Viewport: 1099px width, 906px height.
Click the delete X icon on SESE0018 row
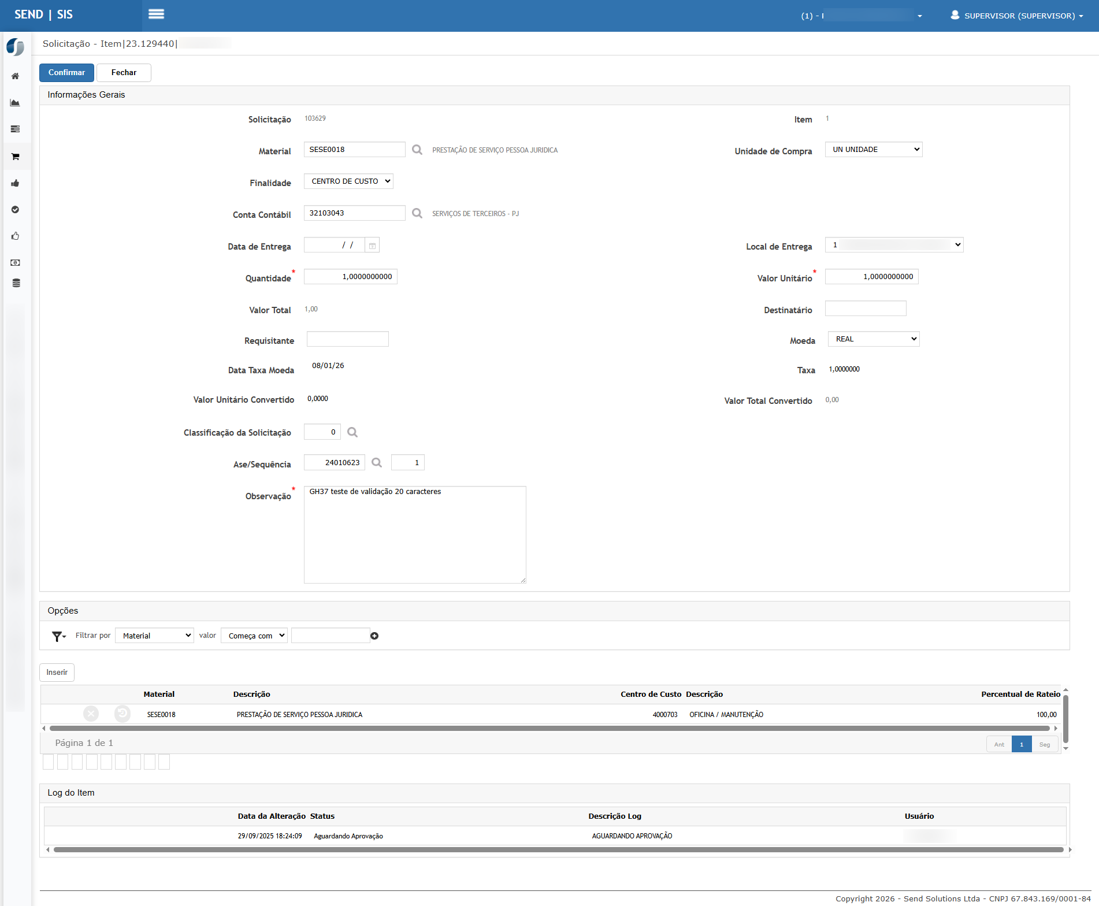[x=91, y=714]
